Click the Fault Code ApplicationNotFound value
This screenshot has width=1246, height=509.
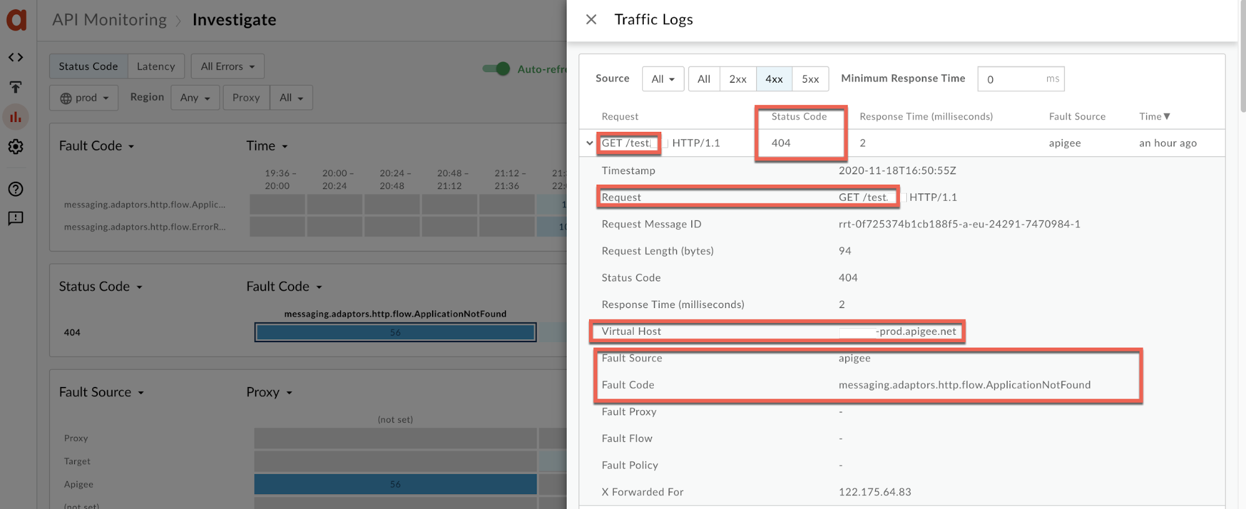964,385
